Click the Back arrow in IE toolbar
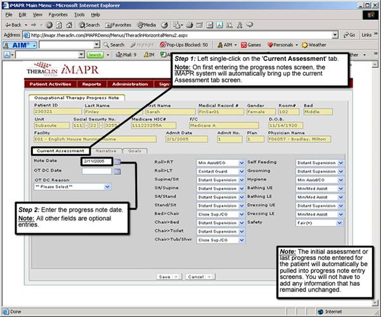 [13, 25]
